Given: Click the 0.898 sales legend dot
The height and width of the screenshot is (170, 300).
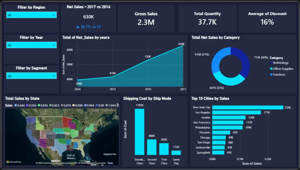Looking at the screenshot, I should [x=73, y=105].
